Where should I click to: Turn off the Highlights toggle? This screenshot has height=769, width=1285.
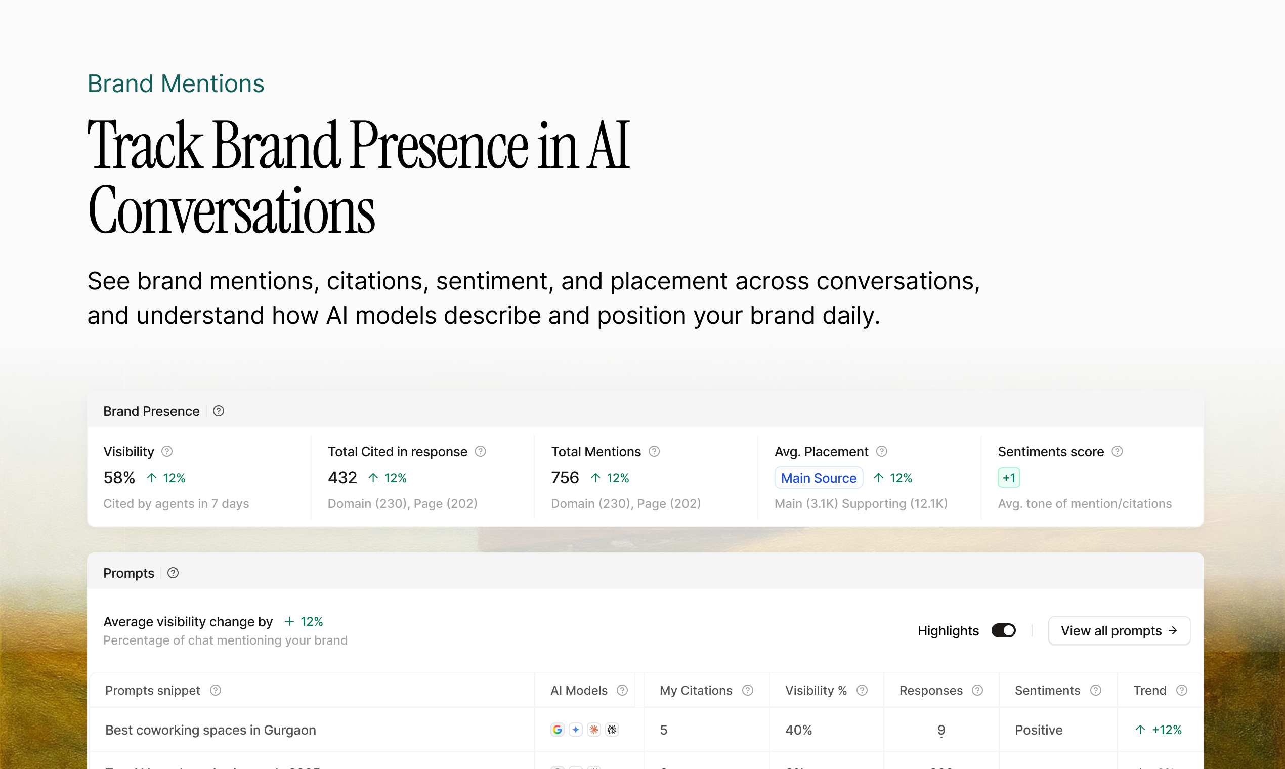point(1004,631)
